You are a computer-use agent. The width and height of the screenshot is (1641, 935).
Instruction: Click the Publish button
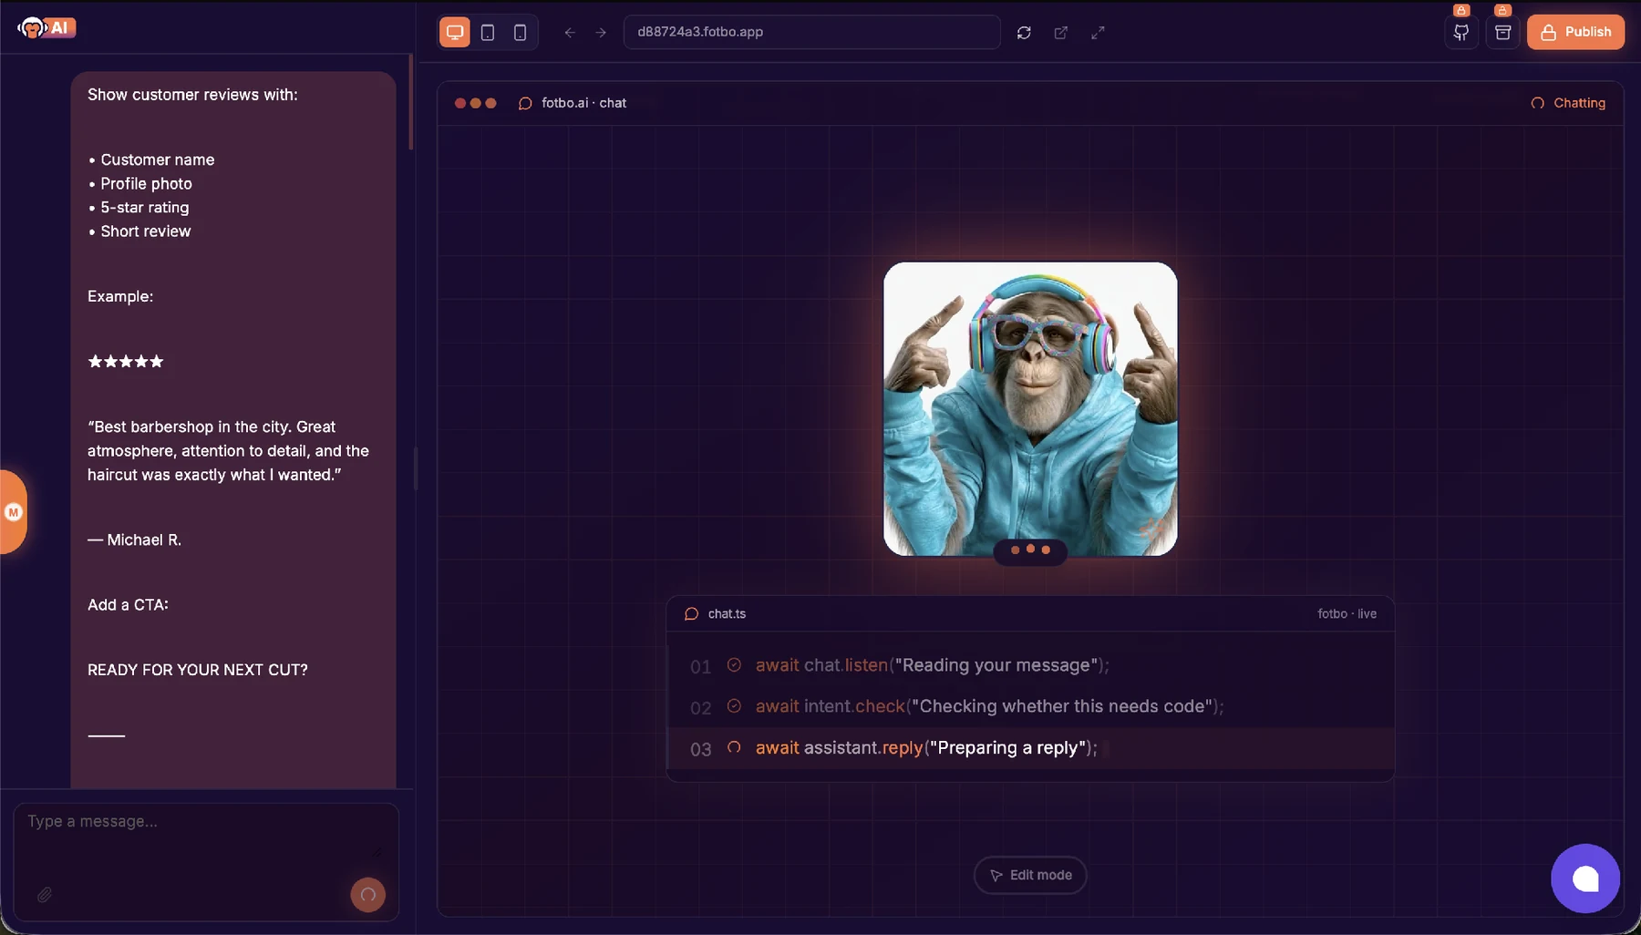click(x=1575, y=32)
